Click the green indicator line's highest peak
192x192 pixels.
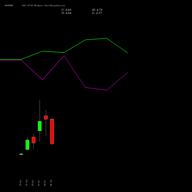click(x=106, y=38)
